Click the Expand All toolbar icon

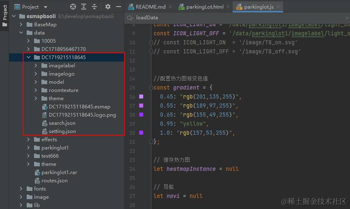point(84,7)
